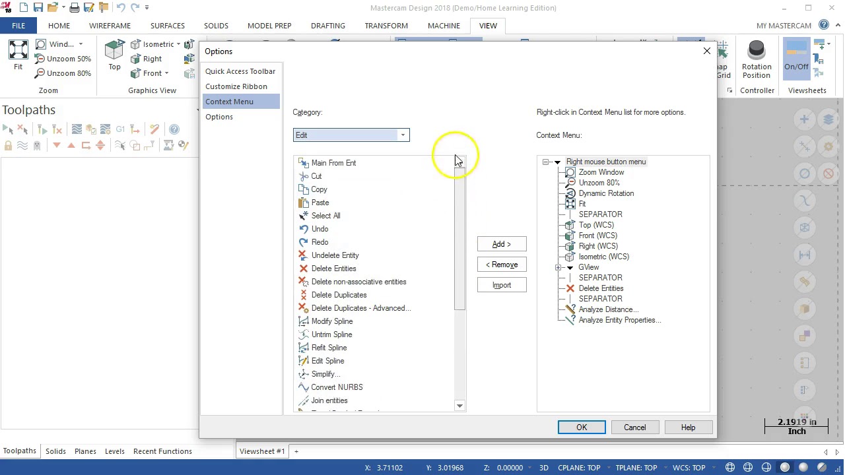
Task: Open the Isometric view dropdown arrow
Action: tap(178, 44)
